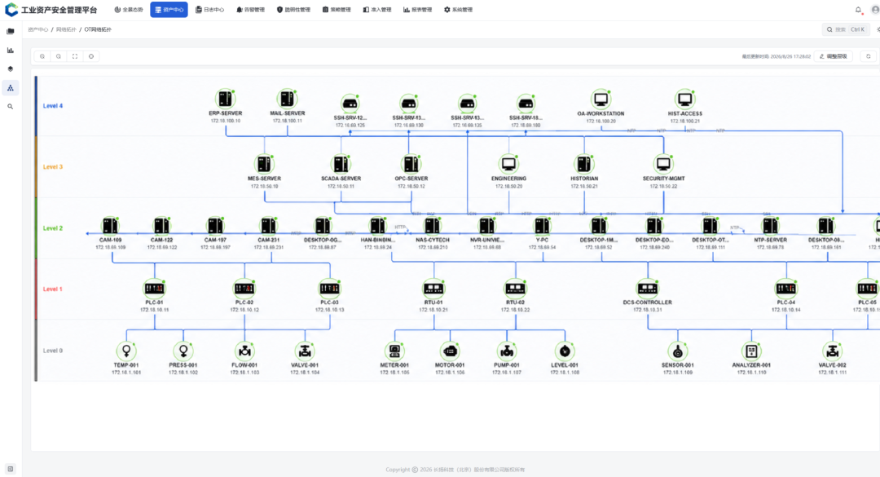Select the ENGINEERING workstation node
Screen dimensions: 880x477
508,164
